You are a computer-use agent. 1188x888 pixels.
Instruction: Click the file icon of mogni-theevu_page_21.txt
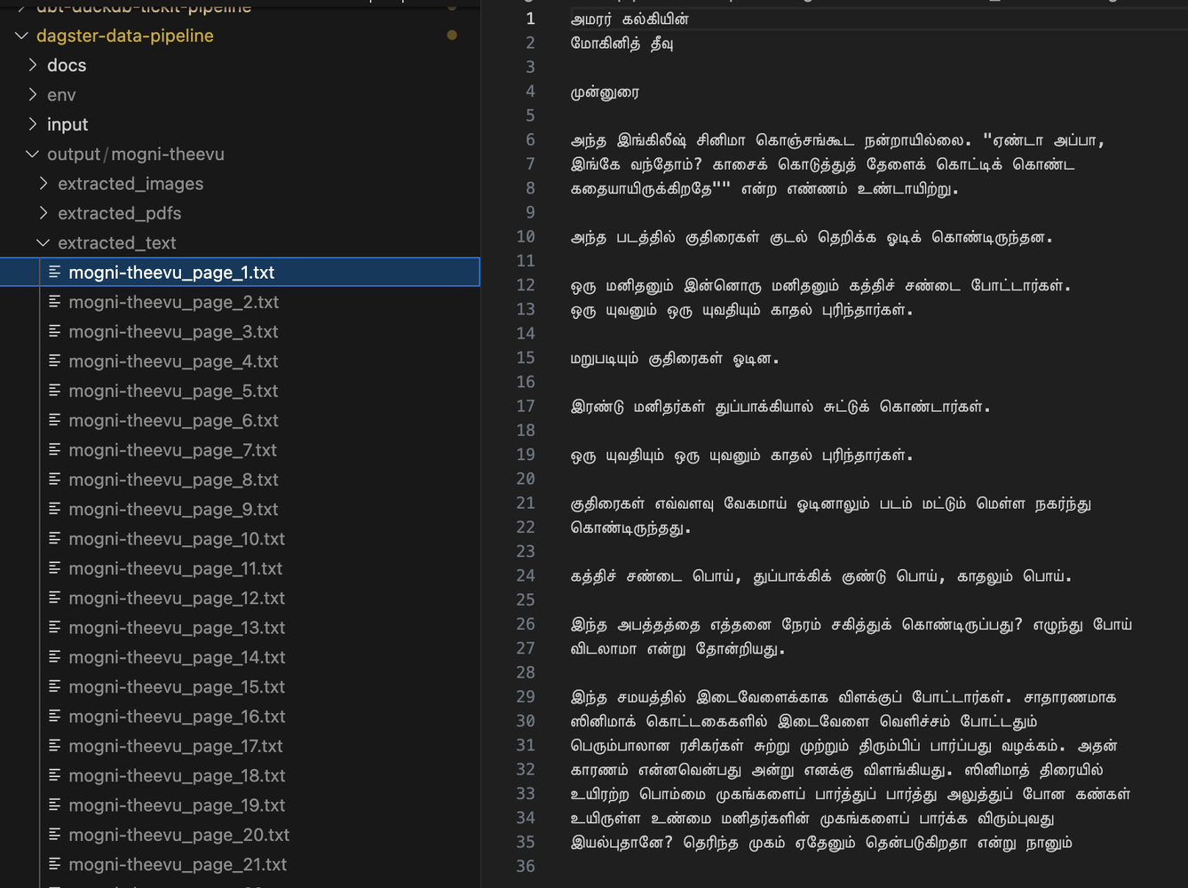pos(55,864)
